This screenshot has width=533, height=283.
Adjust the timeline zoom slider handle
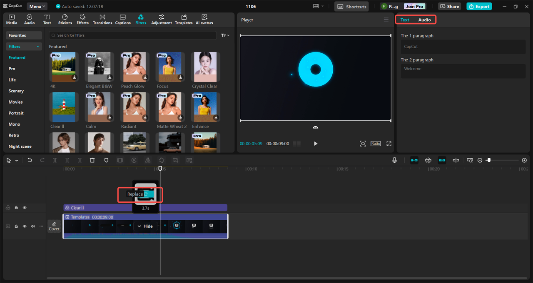click(489, 160)
